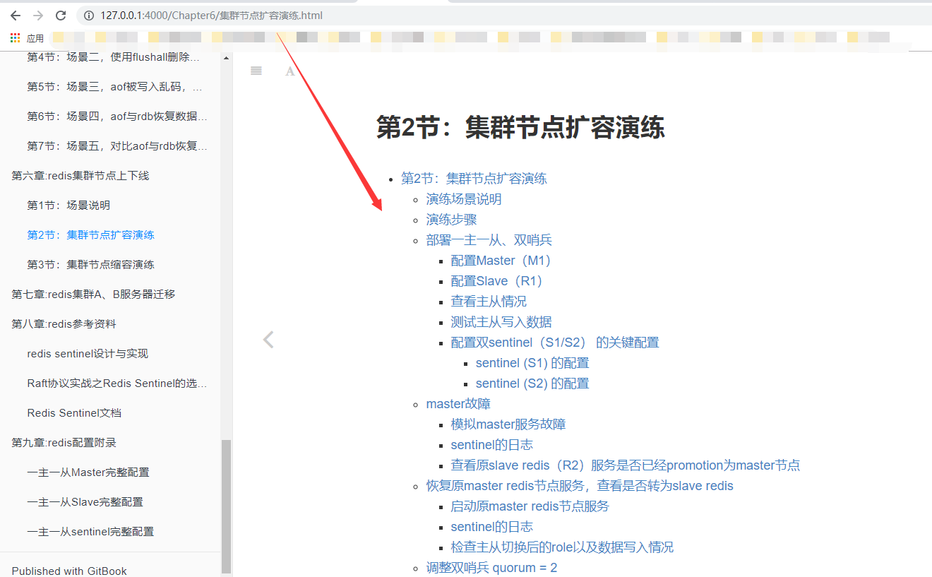Jump to 查看主从情况 section
The width and height of the screenshot is (932, 577).
(489, 302)
